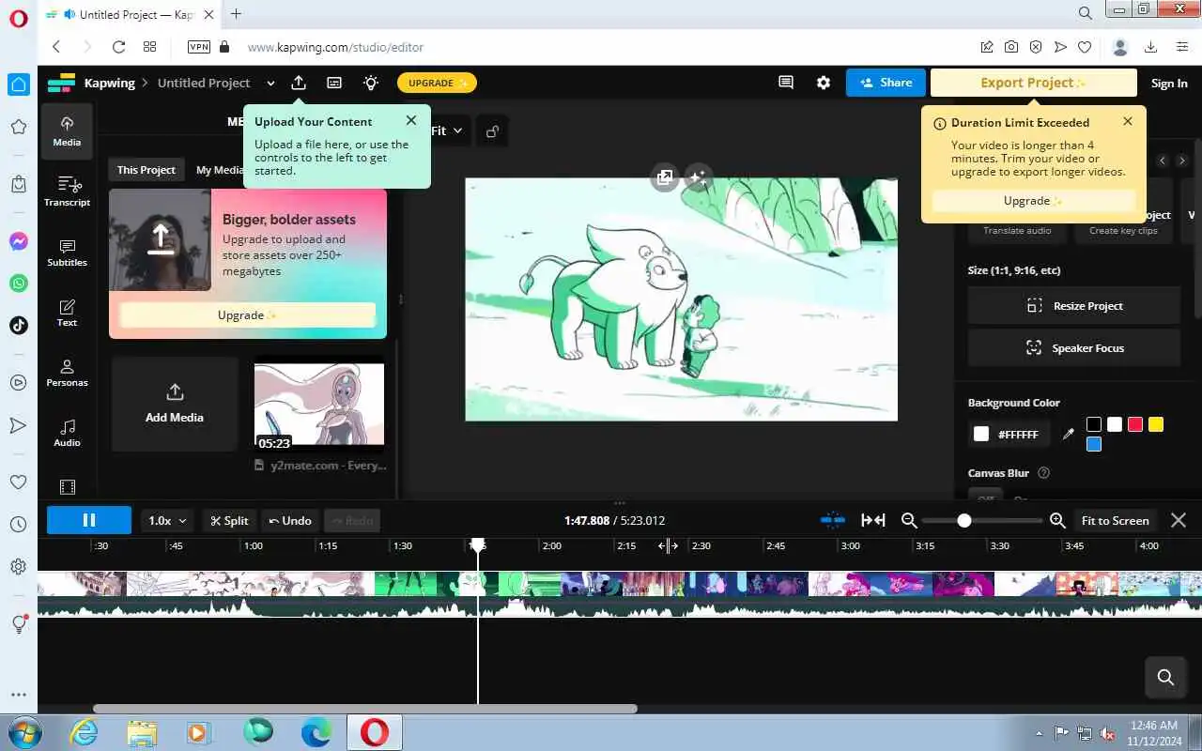
Task: Close the Duration Limit Exceeded popup
Action: coord(1128,121)
